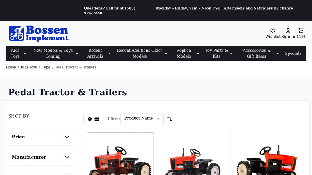
Task: Switch to list view mode
Action: 97,119
